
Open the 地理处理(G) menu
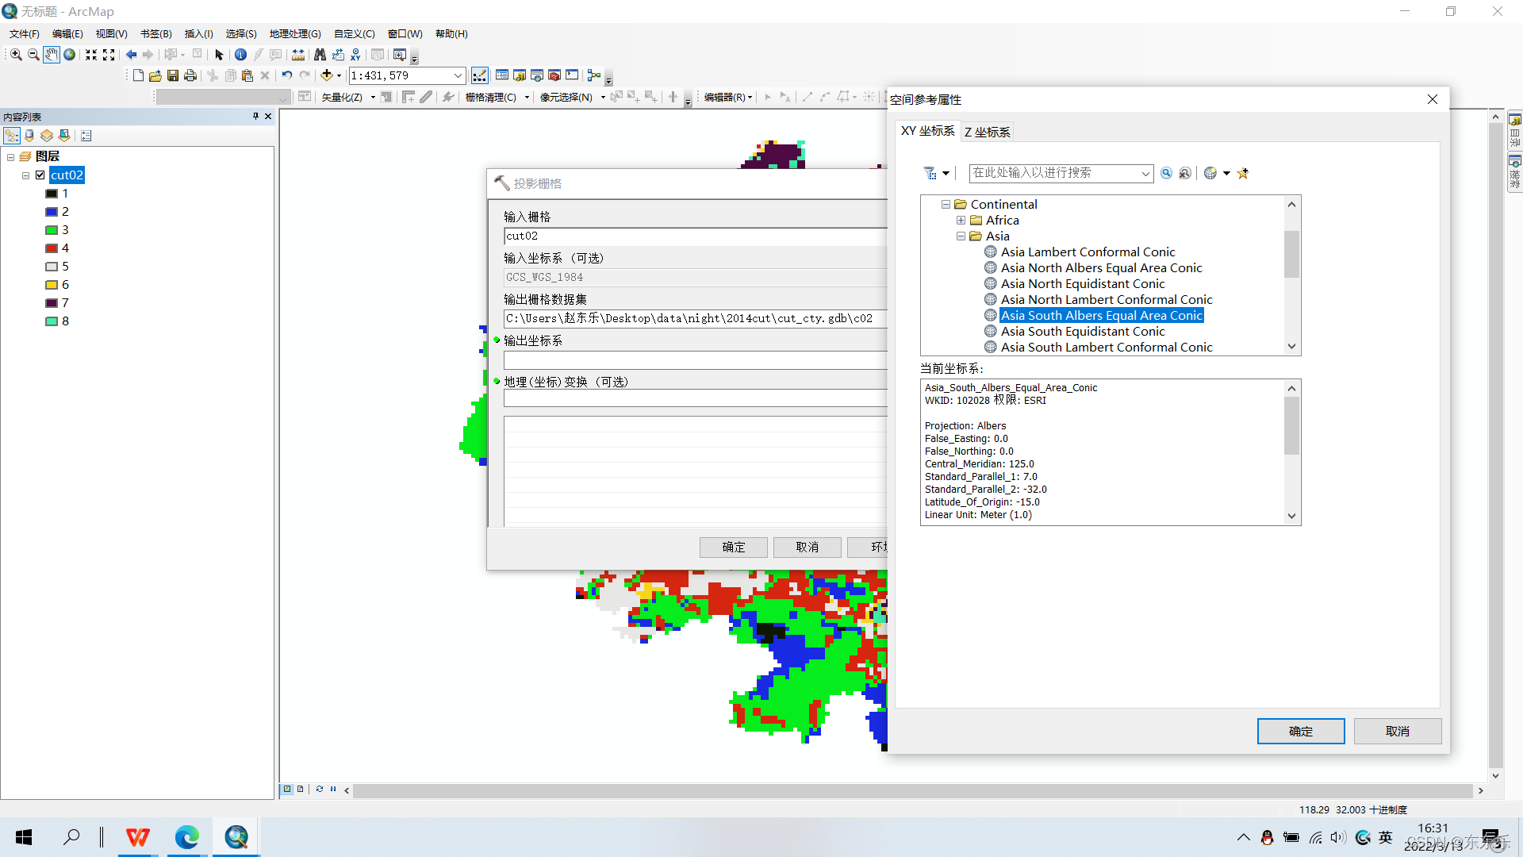(295, 33)
